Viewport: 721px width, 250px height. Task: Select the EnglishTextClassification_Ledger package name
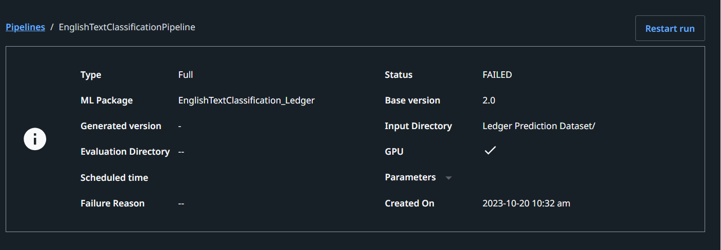coord(246,100)
